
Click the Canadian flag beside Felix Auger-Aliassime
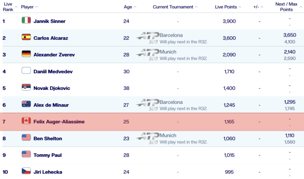pos(26,121)
